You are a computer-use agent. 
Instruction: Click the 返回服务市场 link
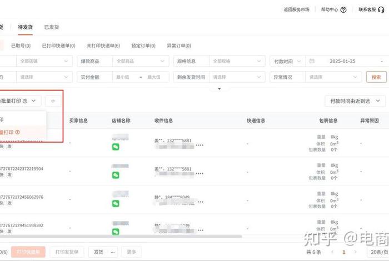pyautogui.click(x=296, y=9)
